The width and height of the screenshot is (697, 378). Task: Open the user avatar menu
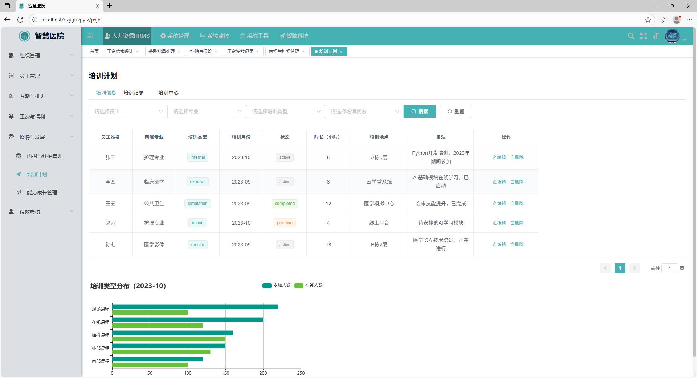[672, 36]
